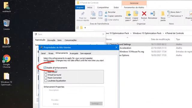Click the Copiar icon in the ribbon
The image size is (192, 108).
tap(93, 14)
